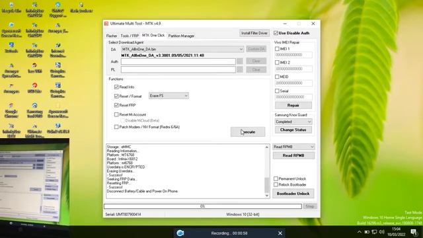Click log line 'Disconnect Battery/Cable and Power On Phone'

pos(142,191)
